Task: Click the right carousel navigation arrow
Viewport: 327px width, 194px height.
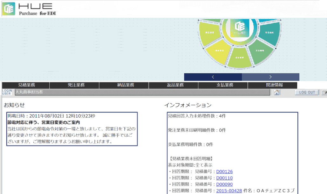Action: point(270,77)
